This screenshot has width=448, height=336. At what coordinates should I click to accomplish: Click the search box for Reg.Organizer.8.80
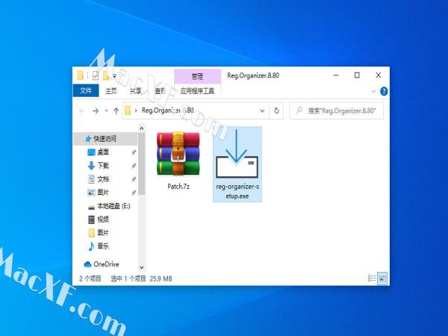[336, 111]
